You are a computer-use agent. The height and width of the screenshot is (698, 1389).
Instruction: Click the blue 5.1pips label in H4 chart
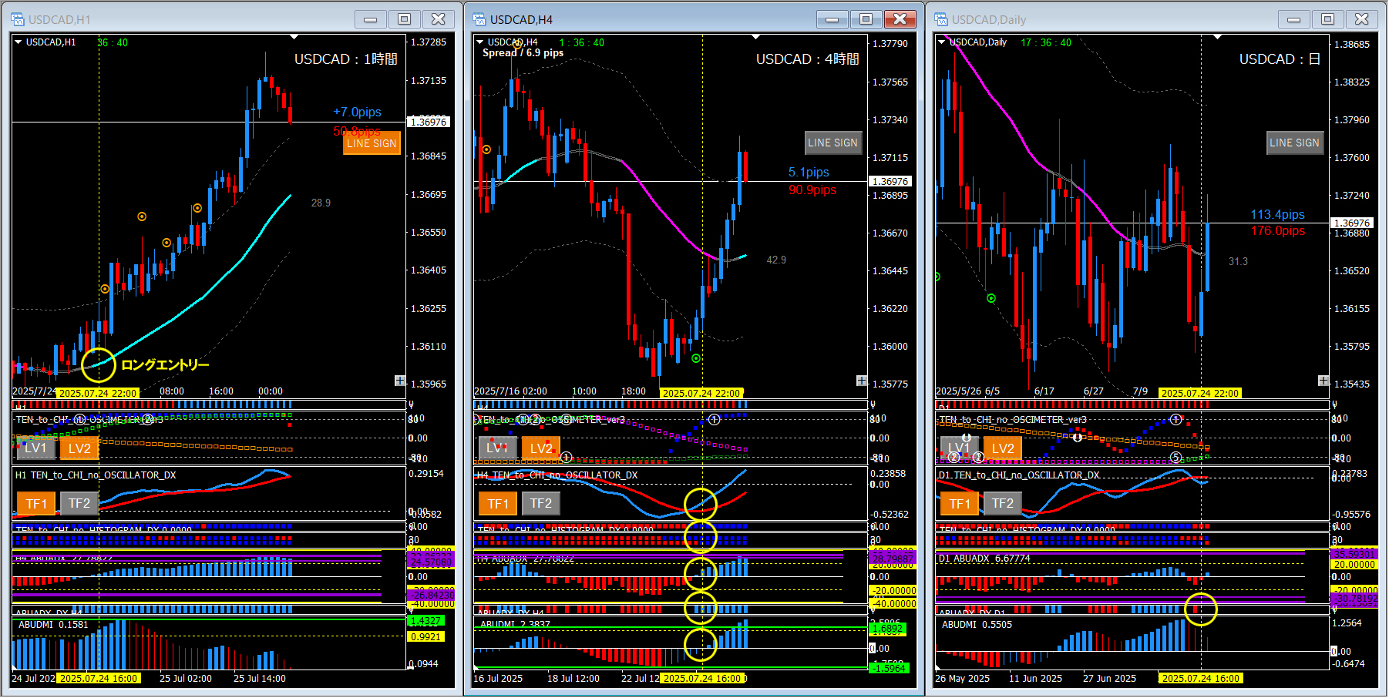coord(809,173)
